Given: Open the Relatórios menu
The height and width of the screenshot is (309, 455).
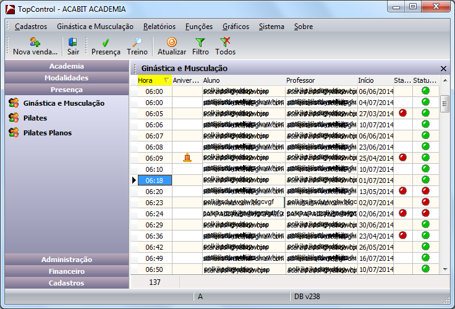Looking at the screenshot, I should click(x=159, y=27).
